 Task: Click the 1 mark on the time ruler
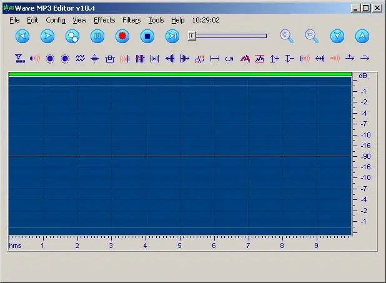tap(42, 246)
